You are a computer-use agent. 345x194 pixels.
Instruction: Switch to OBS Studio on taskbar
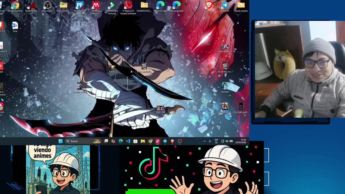pos(180,141)
